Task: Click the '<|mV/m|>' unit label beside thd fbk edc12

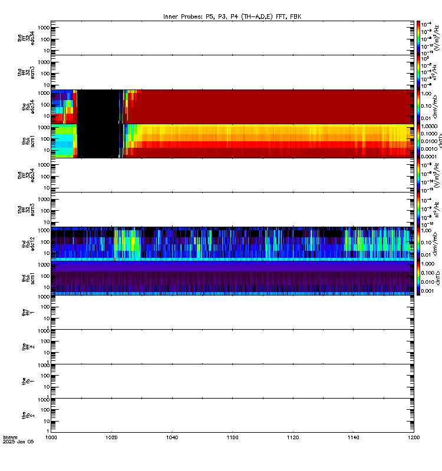Action: click(435, 244)
